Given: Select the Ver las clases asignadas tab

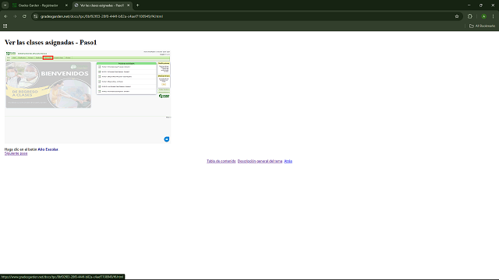Looking at the screenshot, I should coord(99,5).
